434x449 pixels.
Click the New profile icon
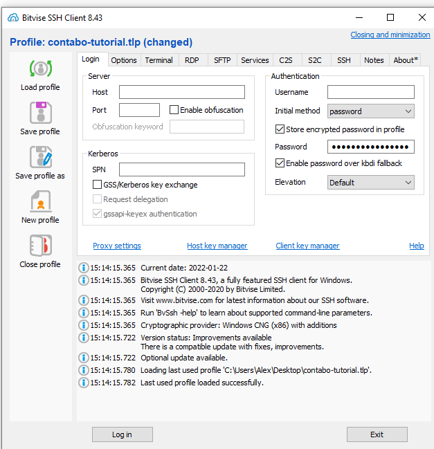pos(41,201)
